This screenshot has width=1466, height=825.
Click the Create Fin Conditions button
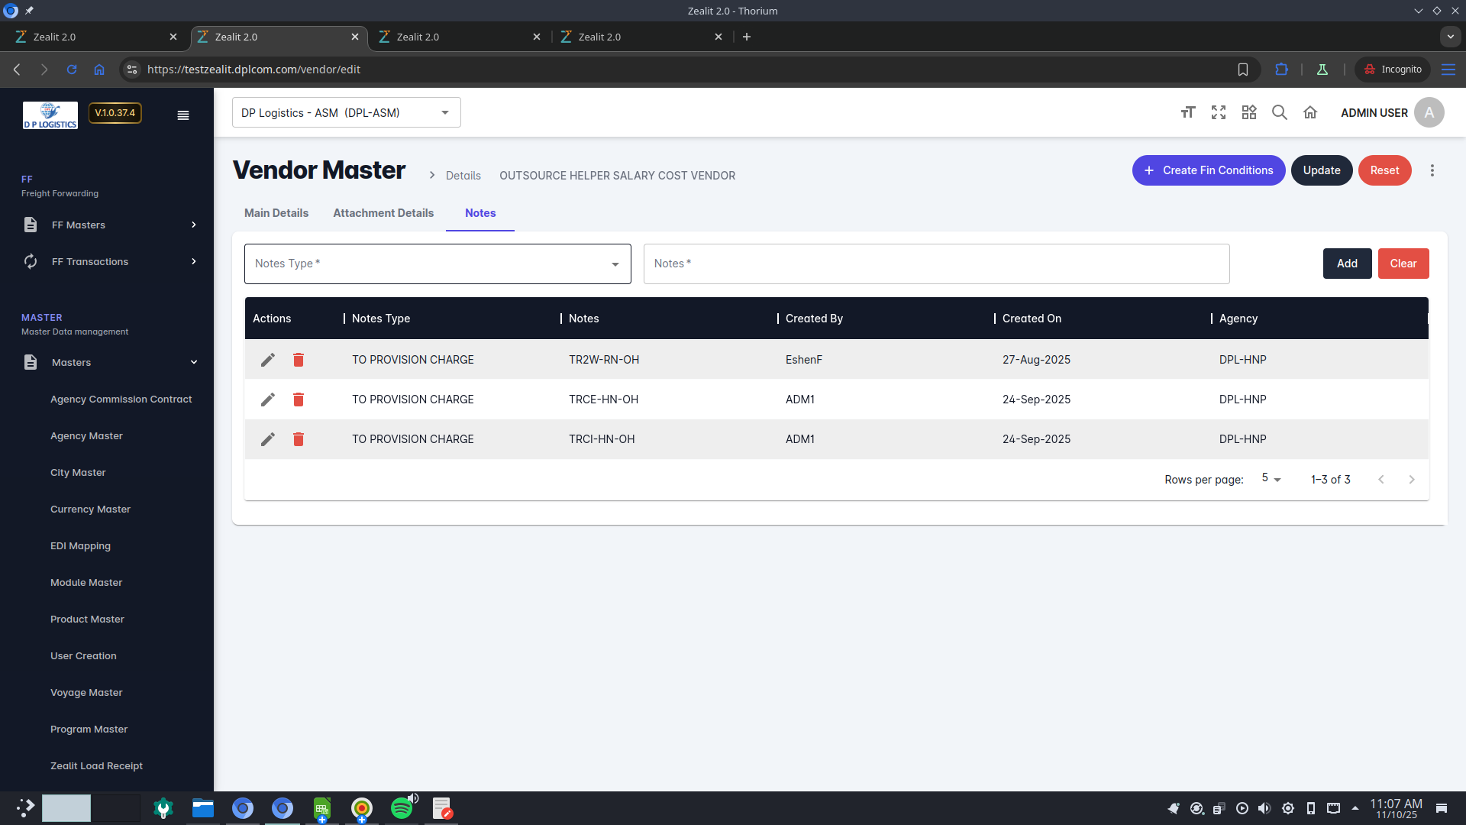pyautogui.click(x=1209, y=170)
